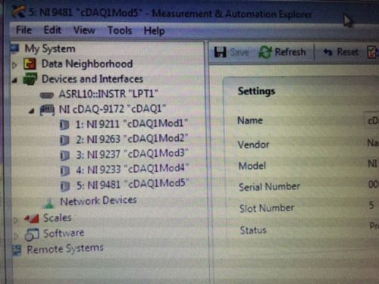Select ASRL10::INSTR "LPT1" entry

[x=108, y=94]
